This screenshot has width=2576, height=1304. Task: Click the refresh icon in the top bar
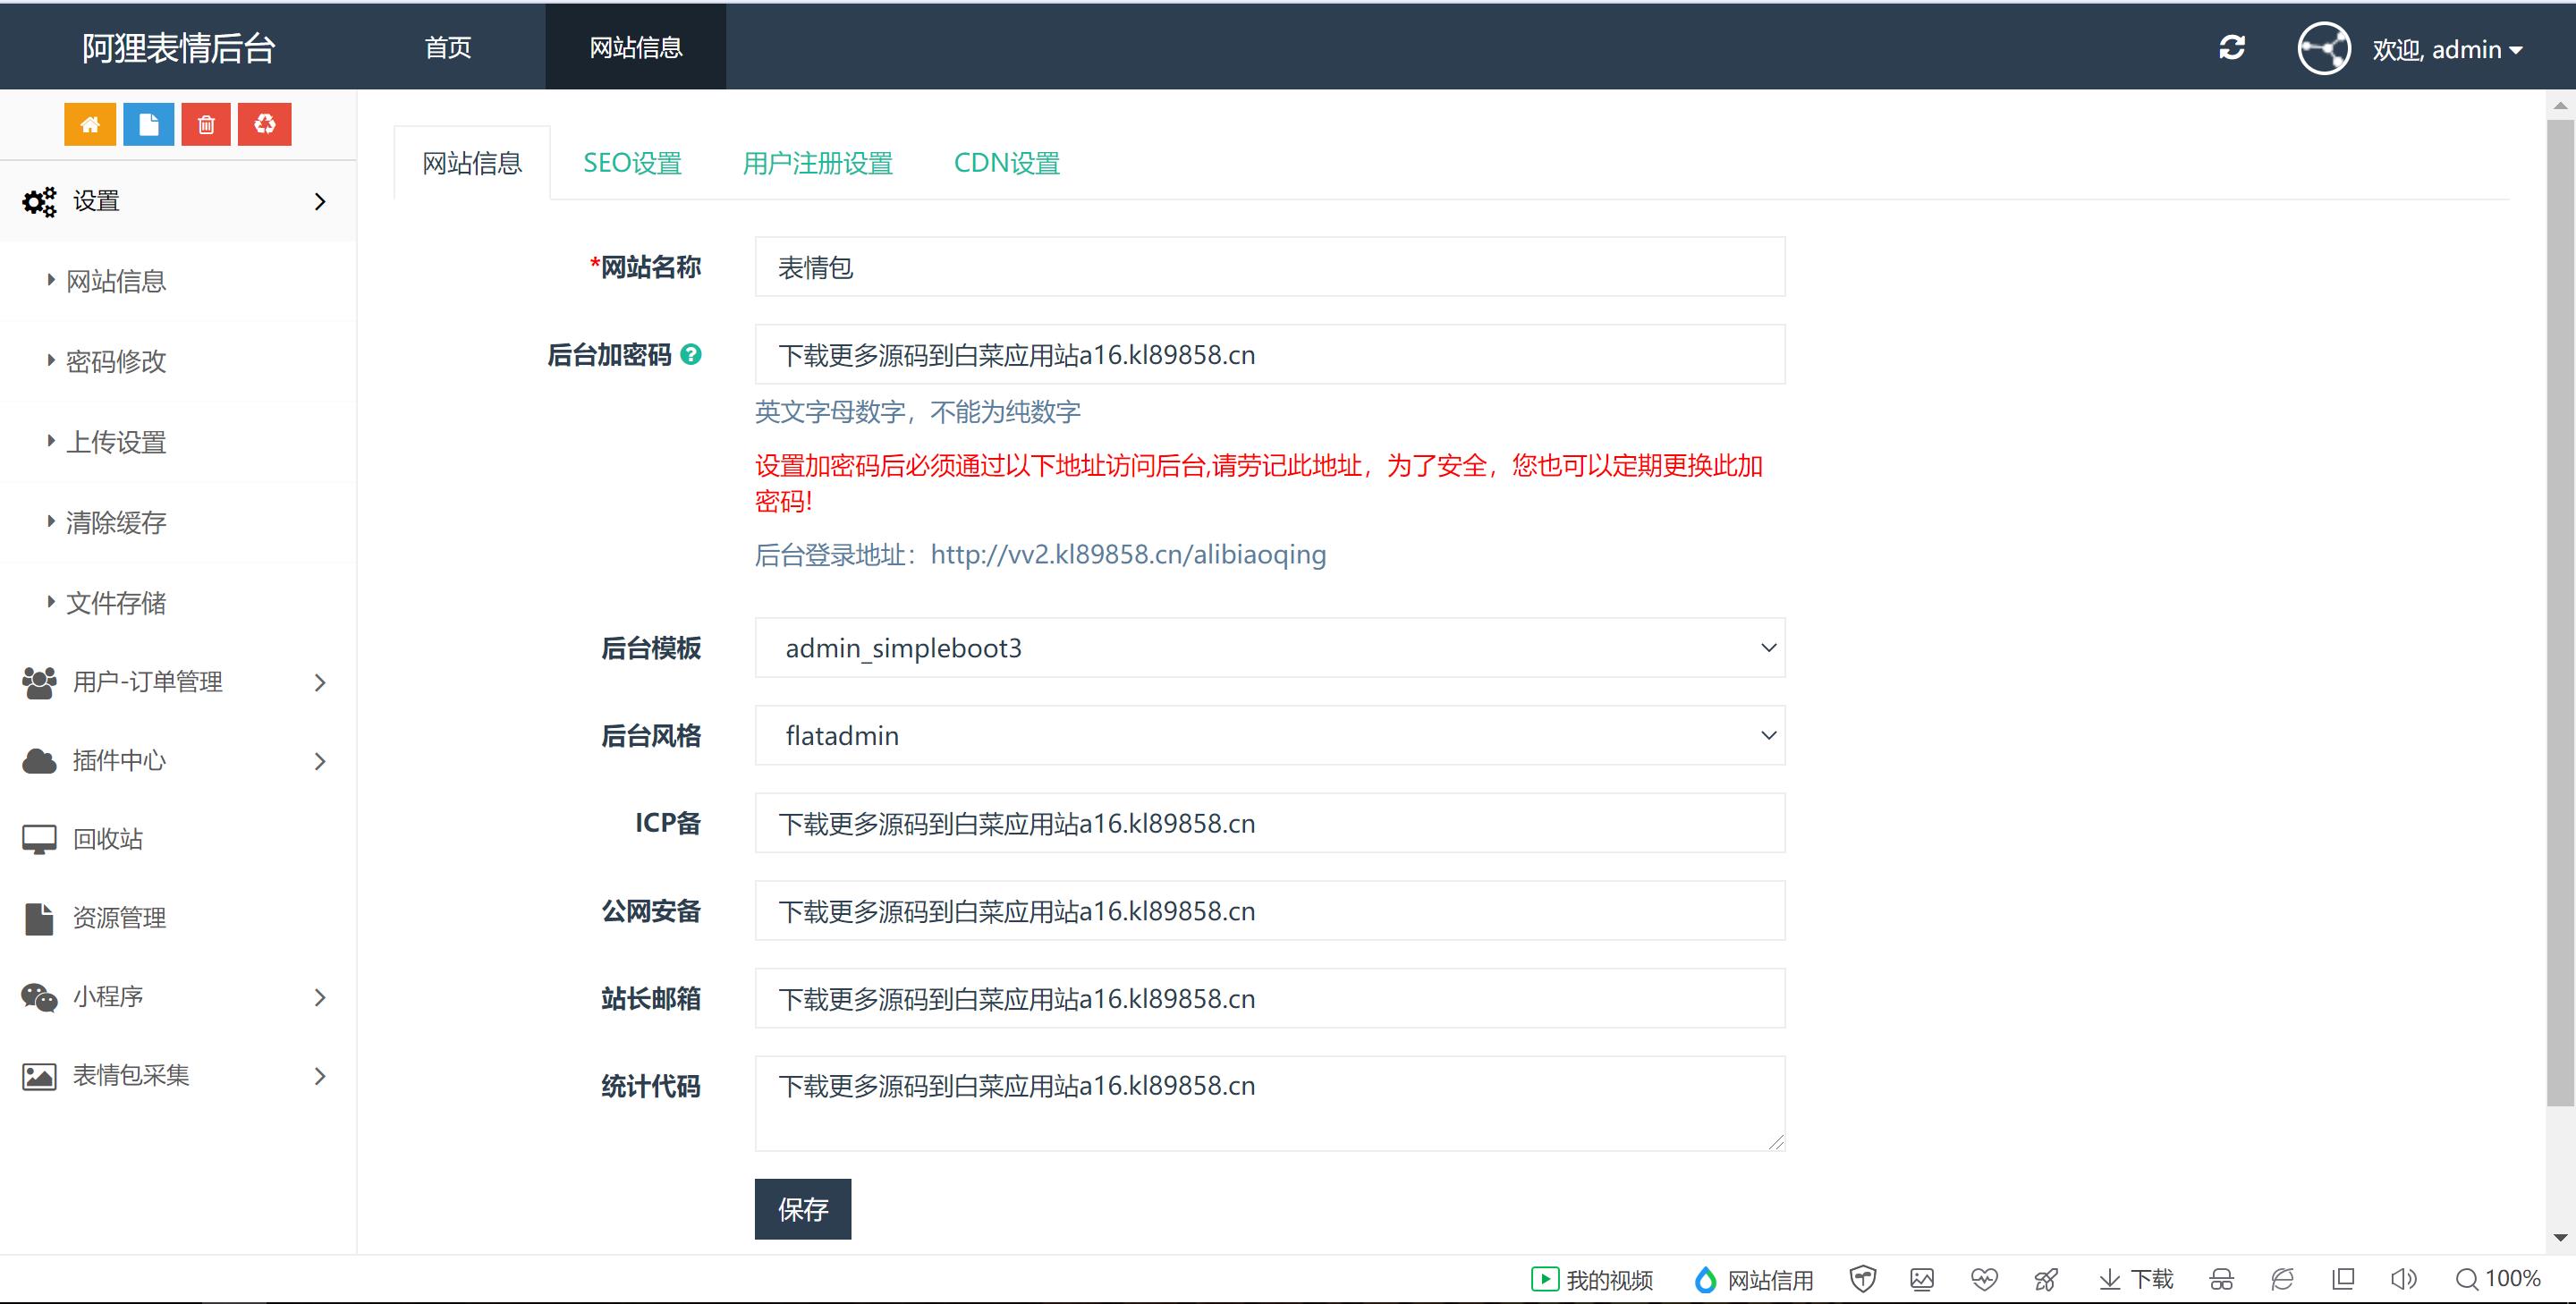(2231, 47)
